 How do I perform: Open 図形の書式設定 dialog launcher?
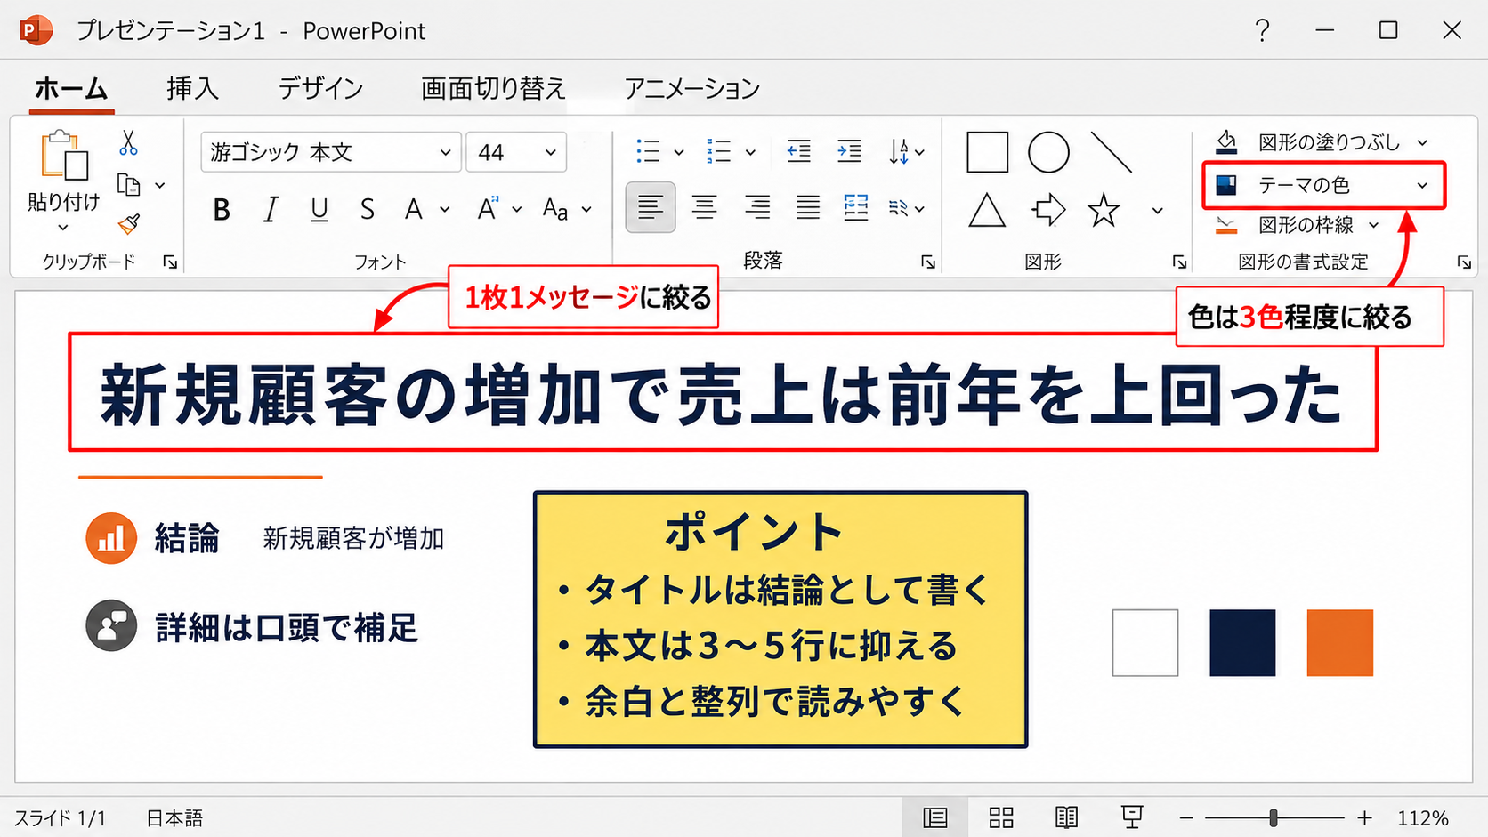(1464, 262)
